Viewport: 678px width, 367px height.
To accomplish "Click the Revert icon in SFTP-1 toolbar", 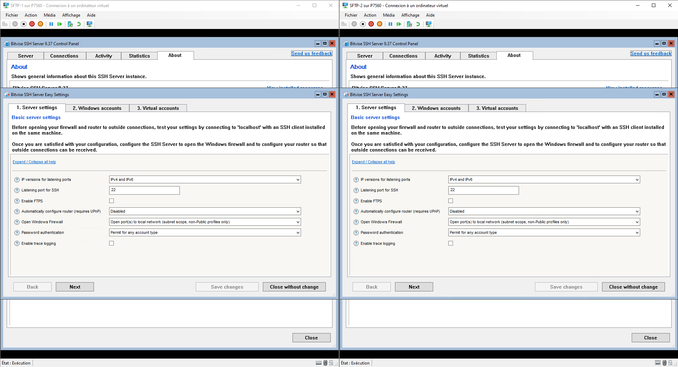I will tap(79, 24).
